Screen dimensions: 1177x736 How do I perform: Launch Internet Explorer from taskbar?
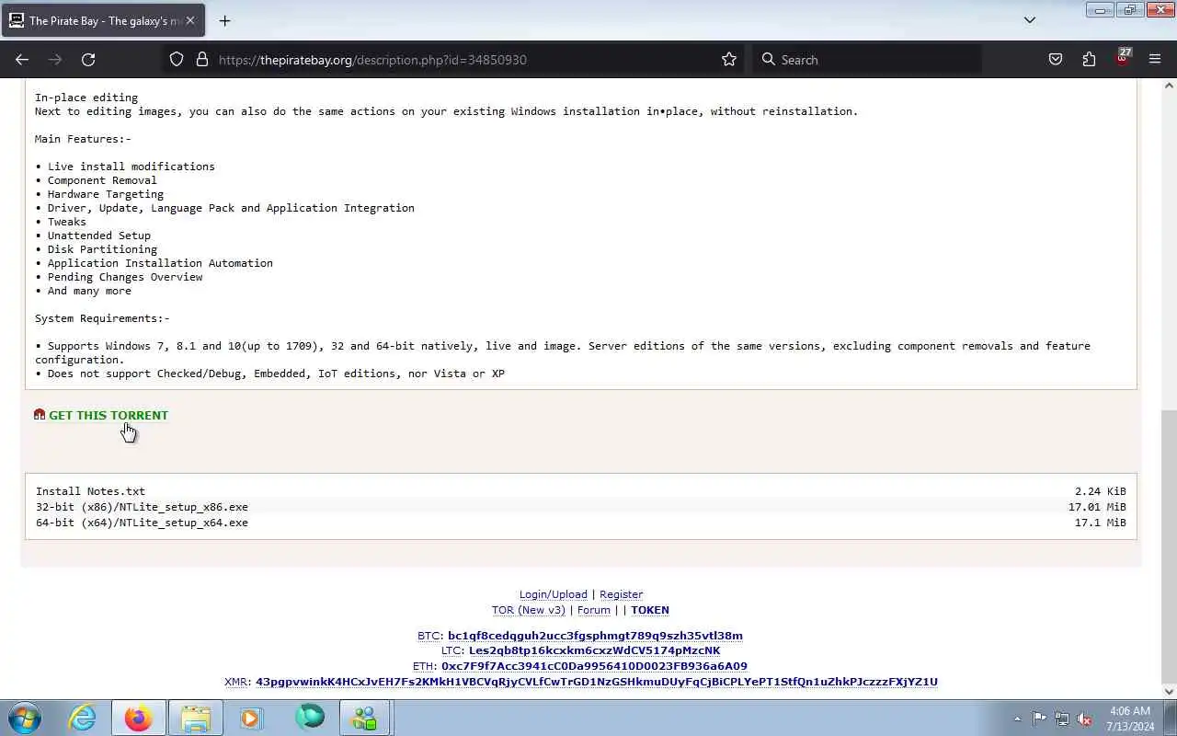(83, 718)
